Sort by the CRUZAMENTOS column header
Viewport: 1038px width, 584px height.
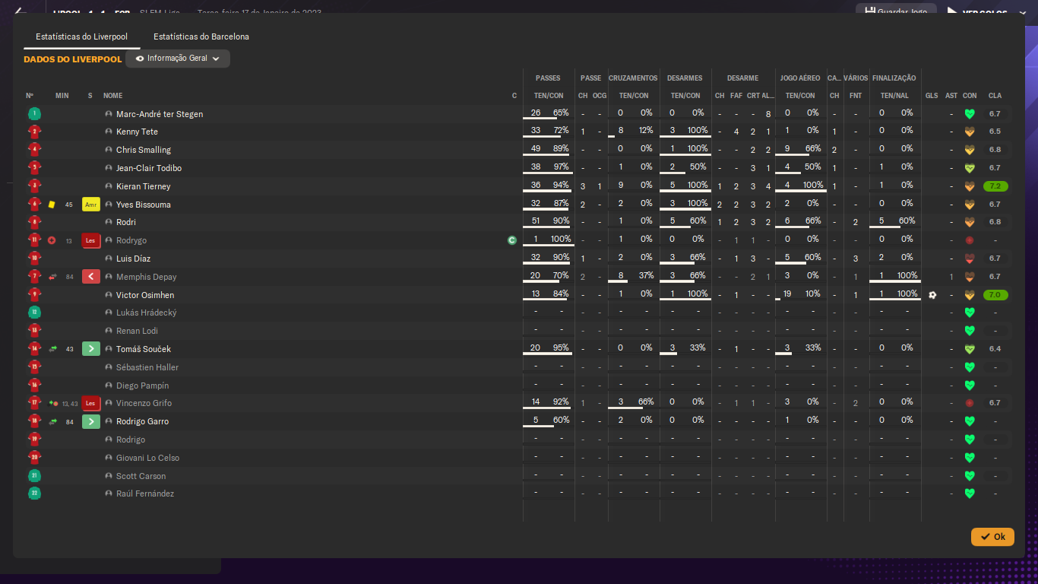(x=633, y=78)
